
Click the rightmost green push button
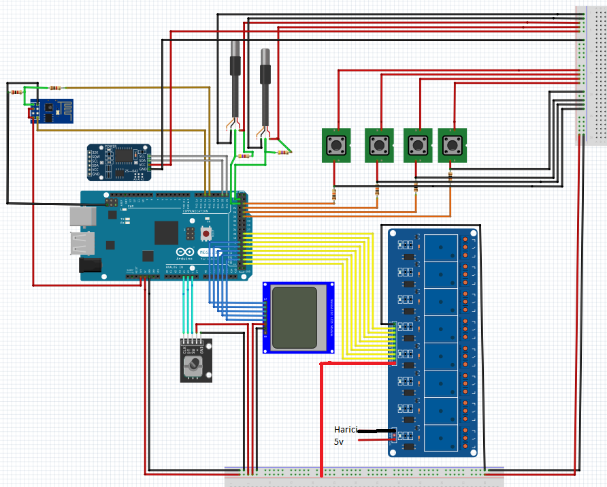point(452,145)
